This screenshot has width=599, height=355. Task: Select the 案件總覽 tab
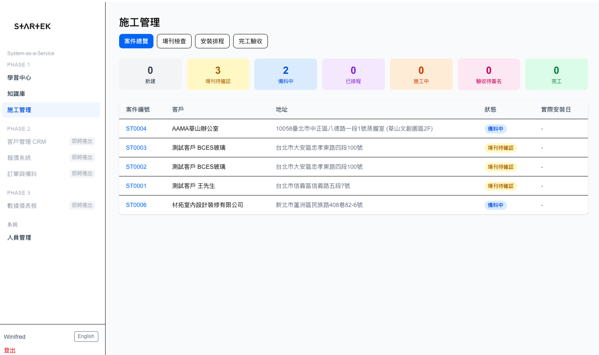pyautogui.click(x=136, y=41)
